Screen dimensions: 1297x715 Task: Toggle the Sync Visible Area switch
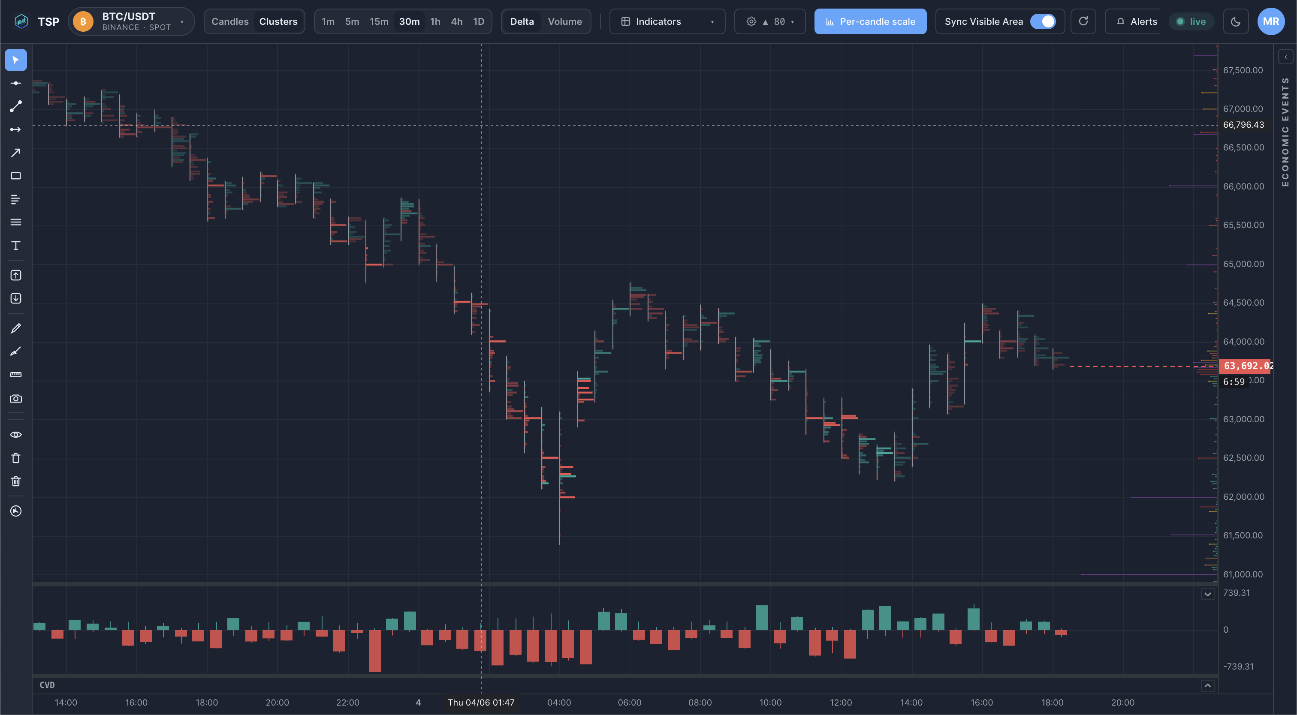coord(1043,21)
